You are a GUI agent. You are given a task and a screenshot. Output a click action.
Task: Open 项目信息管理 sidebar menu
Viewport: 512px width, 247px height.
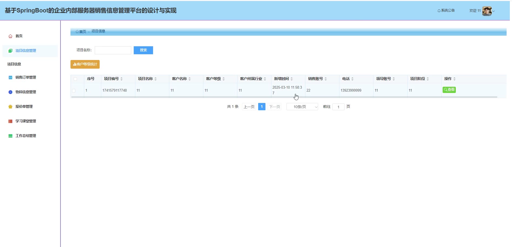[30, 51]
